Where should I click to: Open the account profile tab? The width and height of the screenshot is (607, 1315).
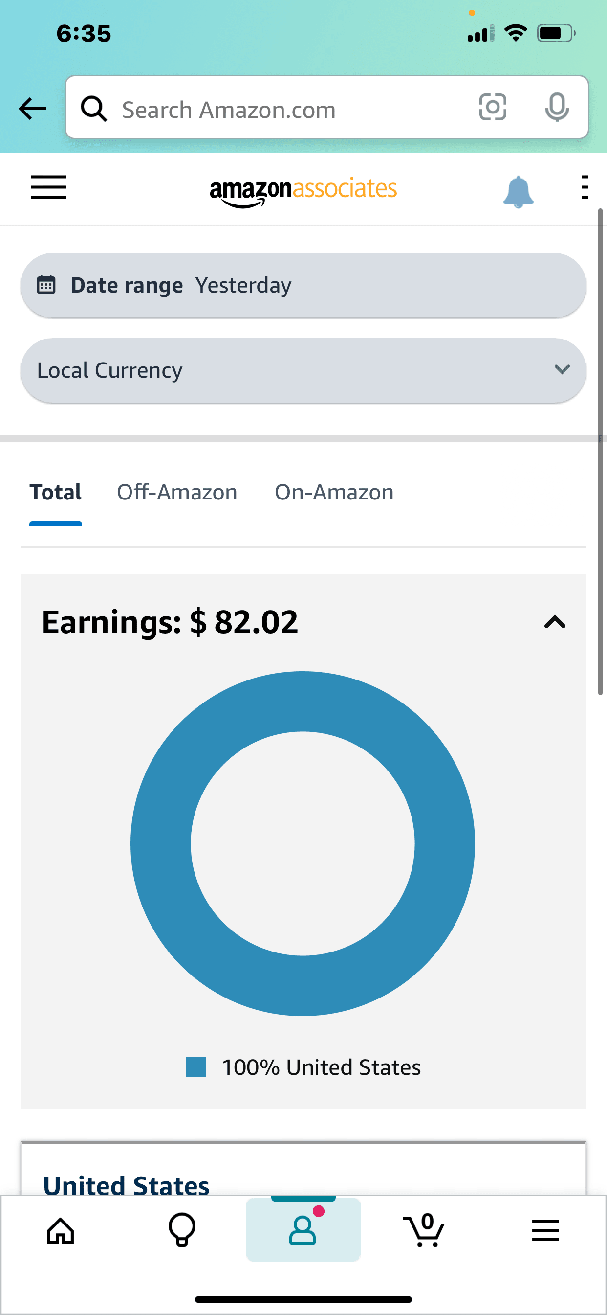click(x=303, y=1230)
